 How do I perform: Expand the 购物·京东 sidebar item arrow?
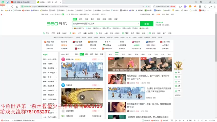[56, 77]
